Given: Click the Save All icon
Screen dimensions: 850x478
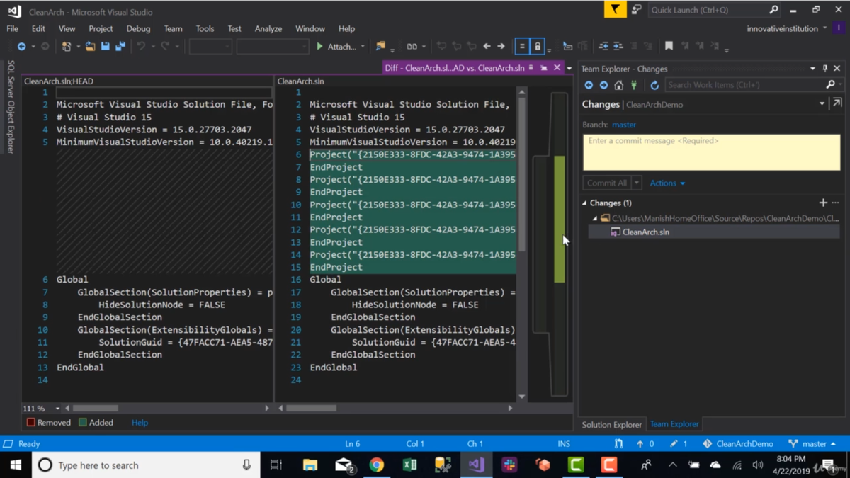Looking at the screenshot, I should click(120, 46).
